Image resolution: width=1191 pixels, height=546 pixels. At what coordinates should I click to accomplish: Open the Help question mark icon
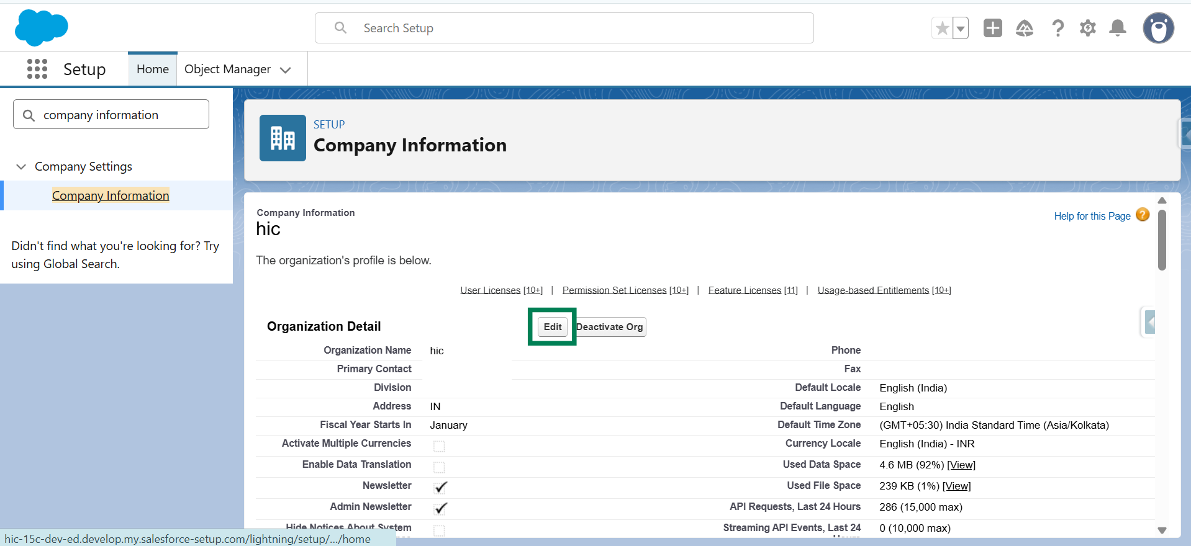1057,28
